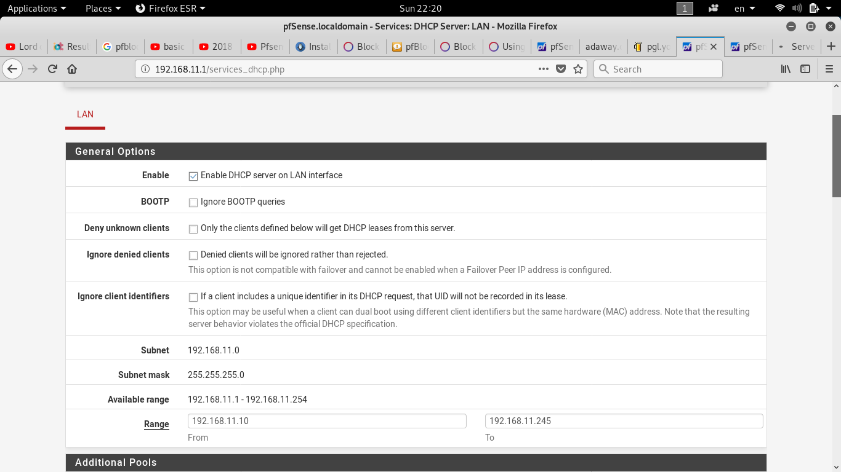This screenshot has height=472, width=841.
Task: Click the subnet mask value 255.255.255.0
Action: point(216,375)
